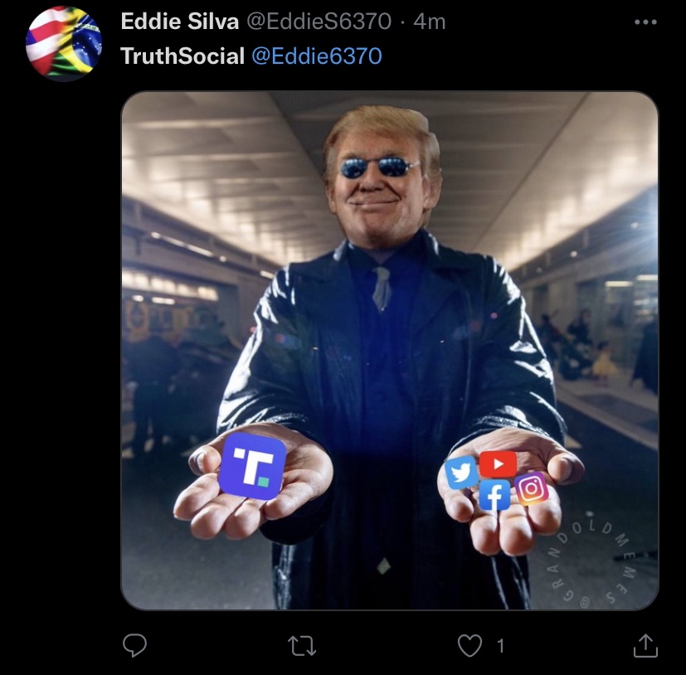
Task: Click the Twitter bird icon in the image
Action: [461, 472]
